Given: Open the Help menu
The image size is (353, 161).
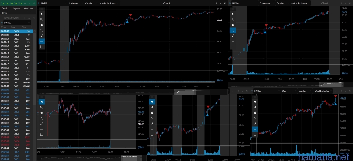Looking at the screenshot, I should (x=4, y=13).
